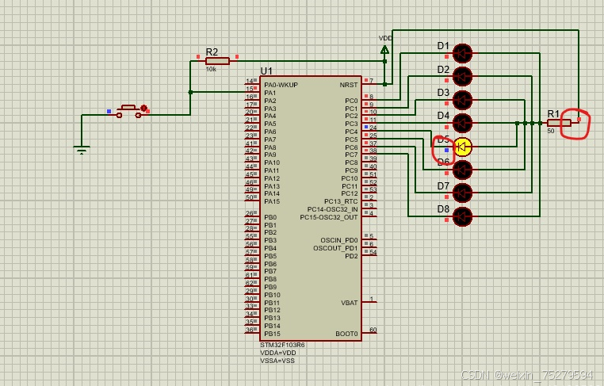The width and height of the screenshot is (604, 386).
Task: Click the PC14-OSC32_IN pin label
Action: (332, 209)
